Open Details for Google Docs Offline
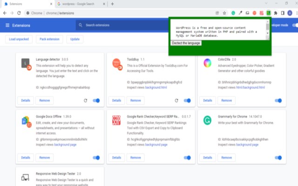 [26, 158]
